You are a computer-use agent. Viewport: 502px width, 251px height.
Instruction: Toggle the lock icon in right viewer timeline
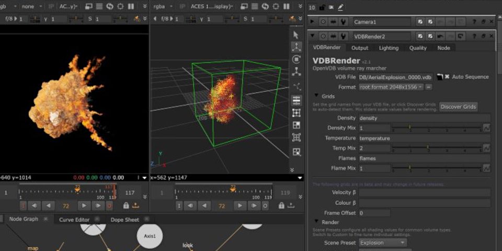[x=281, y=206]
